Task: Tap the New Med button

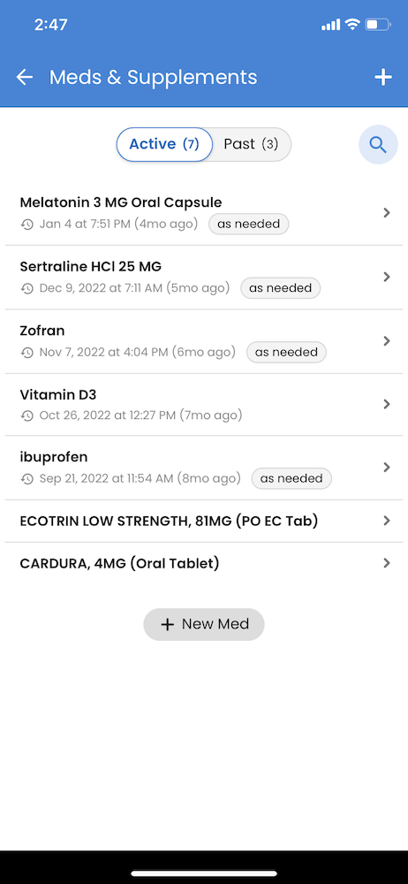Action: (204, 624)
